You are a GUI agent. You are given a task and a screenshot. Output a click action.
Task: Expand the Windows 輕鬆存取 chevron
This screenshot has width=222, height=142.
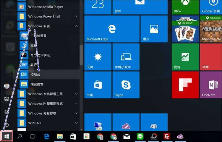(x=77, y=113)
